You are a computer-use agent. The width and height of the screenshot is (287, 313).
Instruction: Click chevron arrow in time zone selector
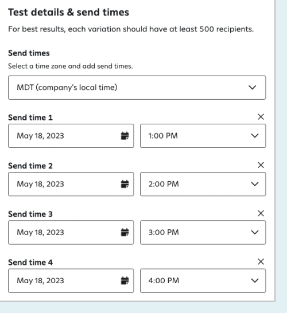click(x=252, y=88)
